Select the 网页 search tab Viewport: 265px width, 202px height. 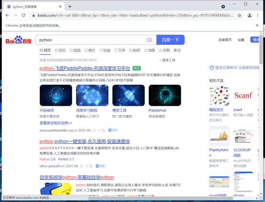point(45,50)
